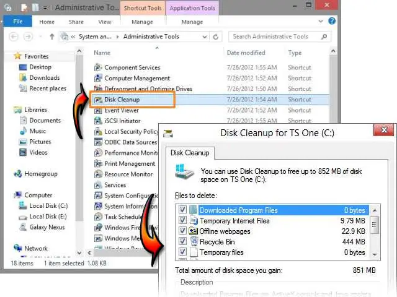
Task: Sort by the Name column header
Action: [102, 53]
